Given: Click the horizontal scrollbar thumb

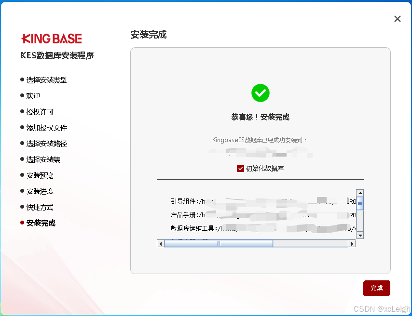Looking at the screenshot, I should click(x=219, y=244).
